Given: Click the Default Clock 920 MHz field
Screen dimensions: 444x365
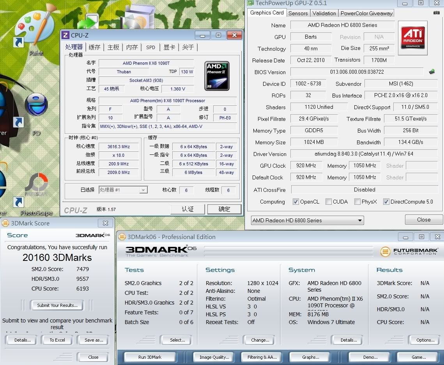Looking at the screenshot, I should pos(306,177).
